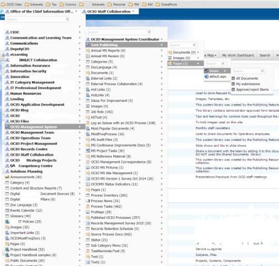The width and height of the screenshot is (279, 266).
Task: Click the OCIO Blog site icon
Action: coord(7,110)
